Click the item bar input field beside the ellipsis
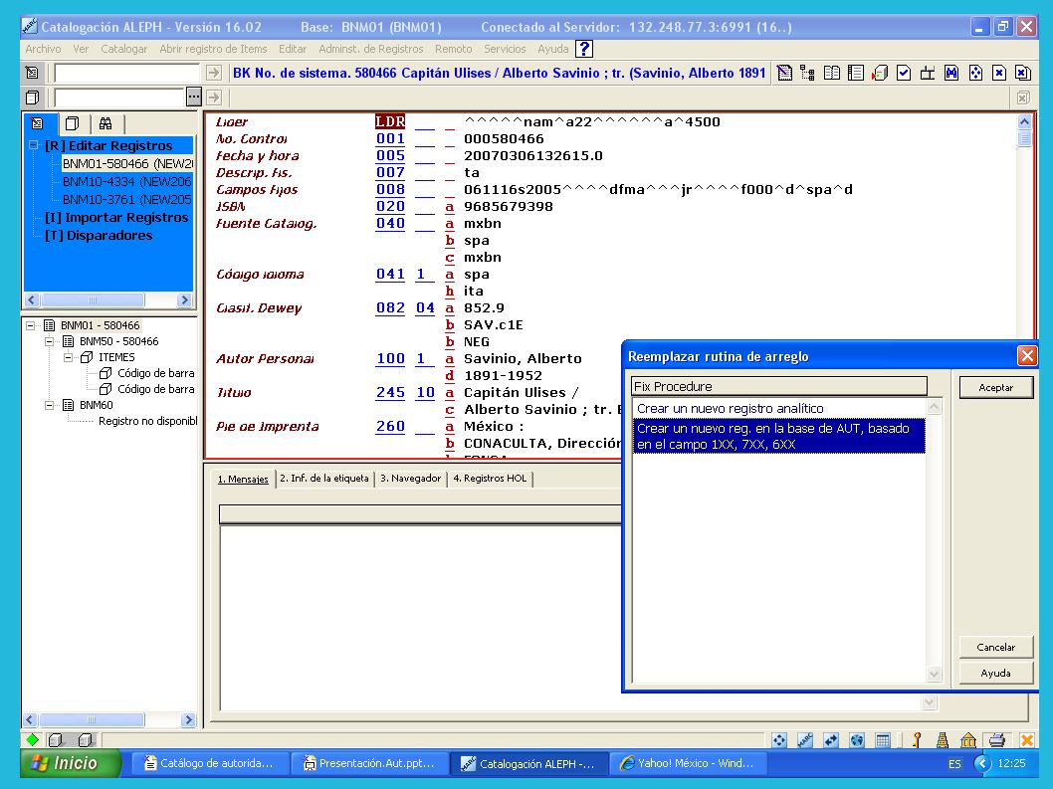The width and height of the screenshot is (1053, 789). coord(119,97)
